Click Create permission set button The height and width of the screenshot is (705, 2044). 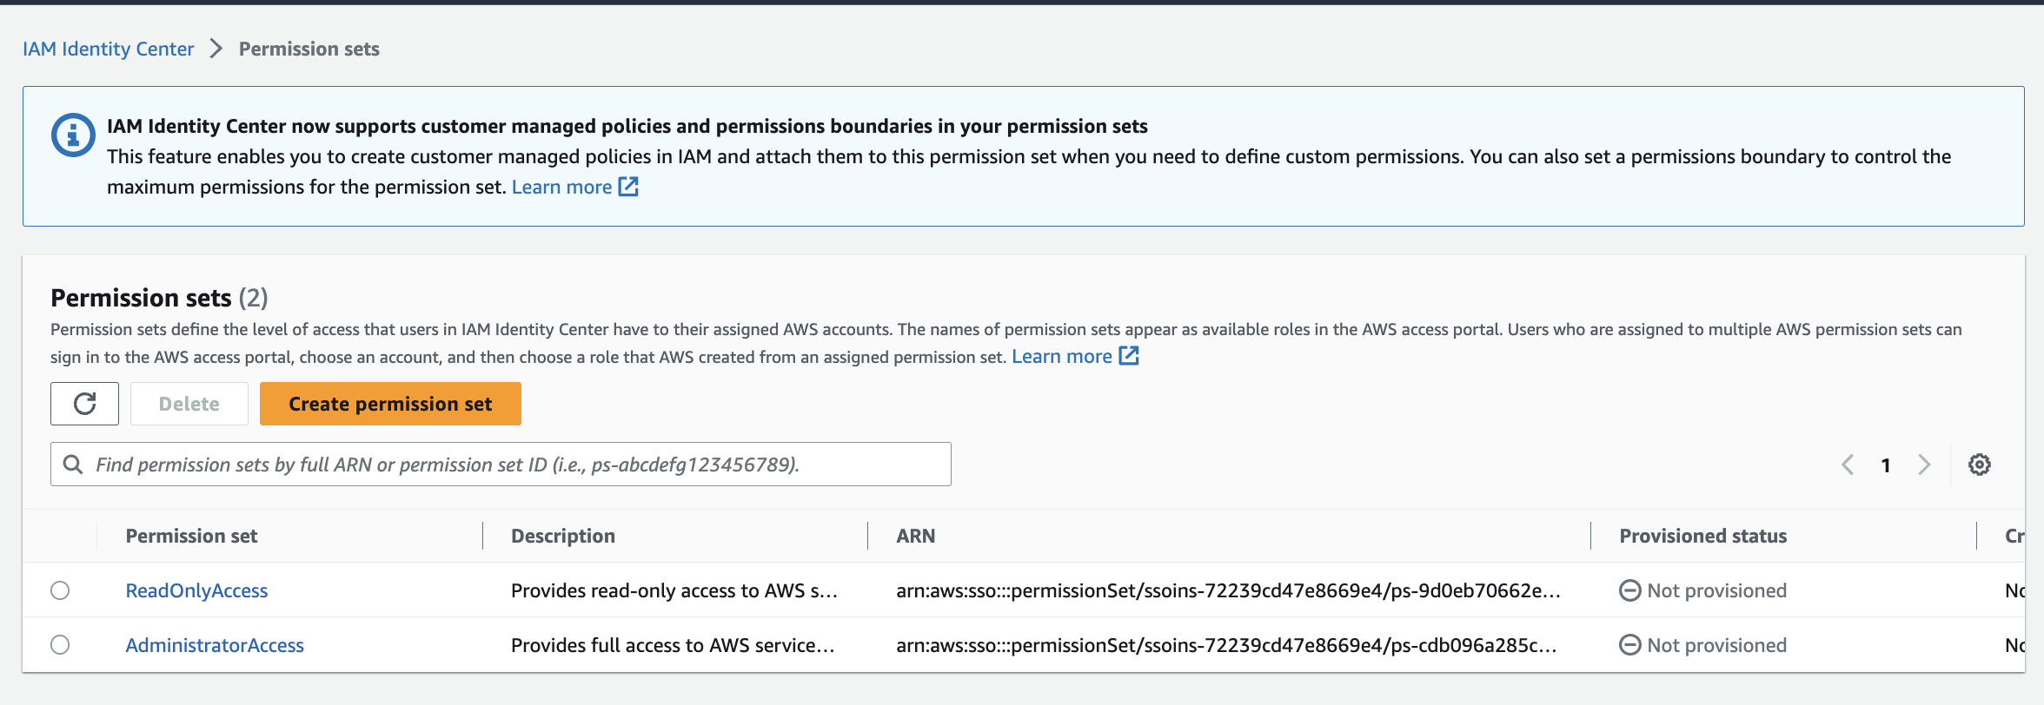pyautogui.click(x=390, y=404)
